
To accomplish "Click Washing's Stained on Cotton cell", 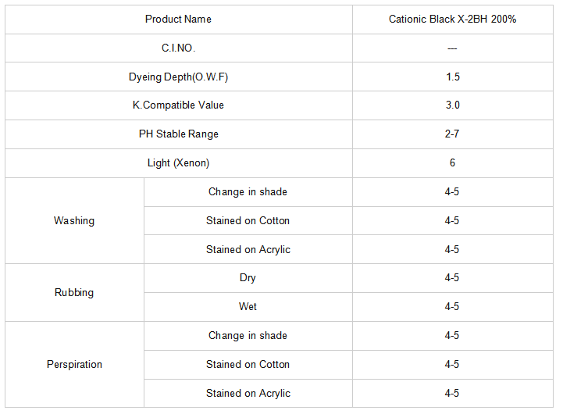I will 248,220.
